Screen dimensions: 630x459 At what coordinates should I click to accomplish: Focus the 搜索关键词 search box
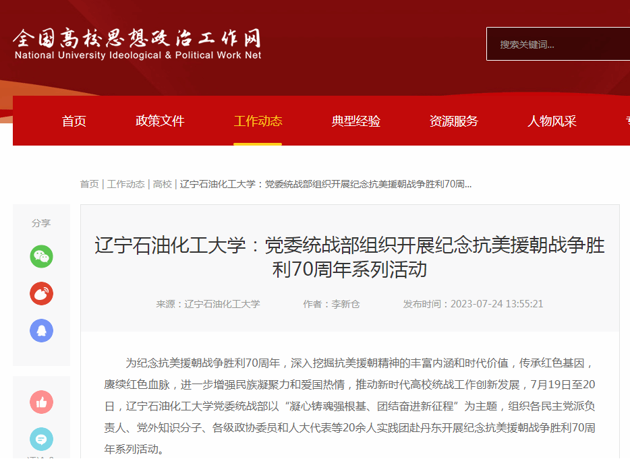click(556, 44)
